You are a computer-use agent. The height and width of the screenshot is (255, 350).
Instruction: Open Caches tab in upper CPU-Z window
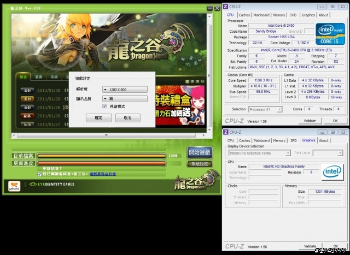pos(244,15)
